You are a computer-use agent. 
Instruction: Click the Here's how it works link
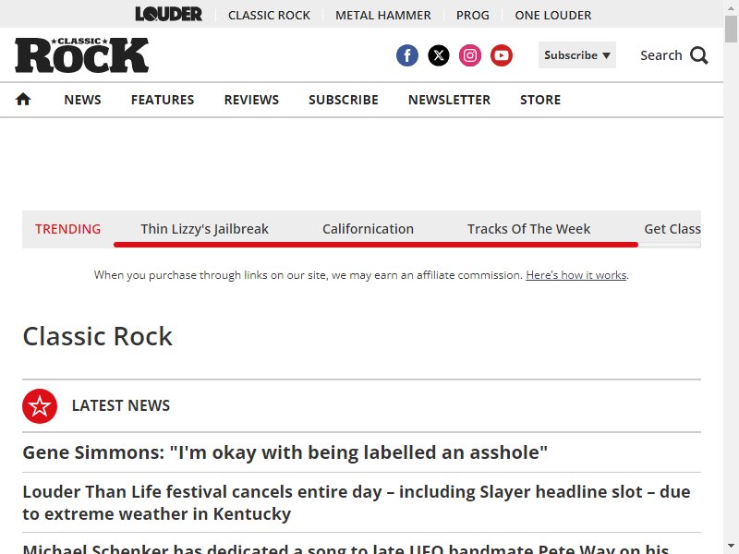(575, 274)
